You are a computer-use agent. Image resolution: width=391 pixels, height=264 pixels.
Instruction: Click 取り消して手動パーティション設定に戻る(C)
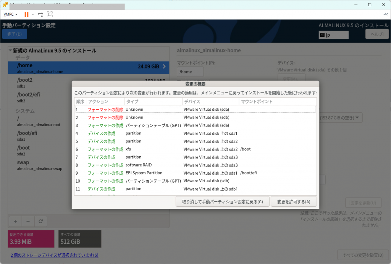click(223, 202)
